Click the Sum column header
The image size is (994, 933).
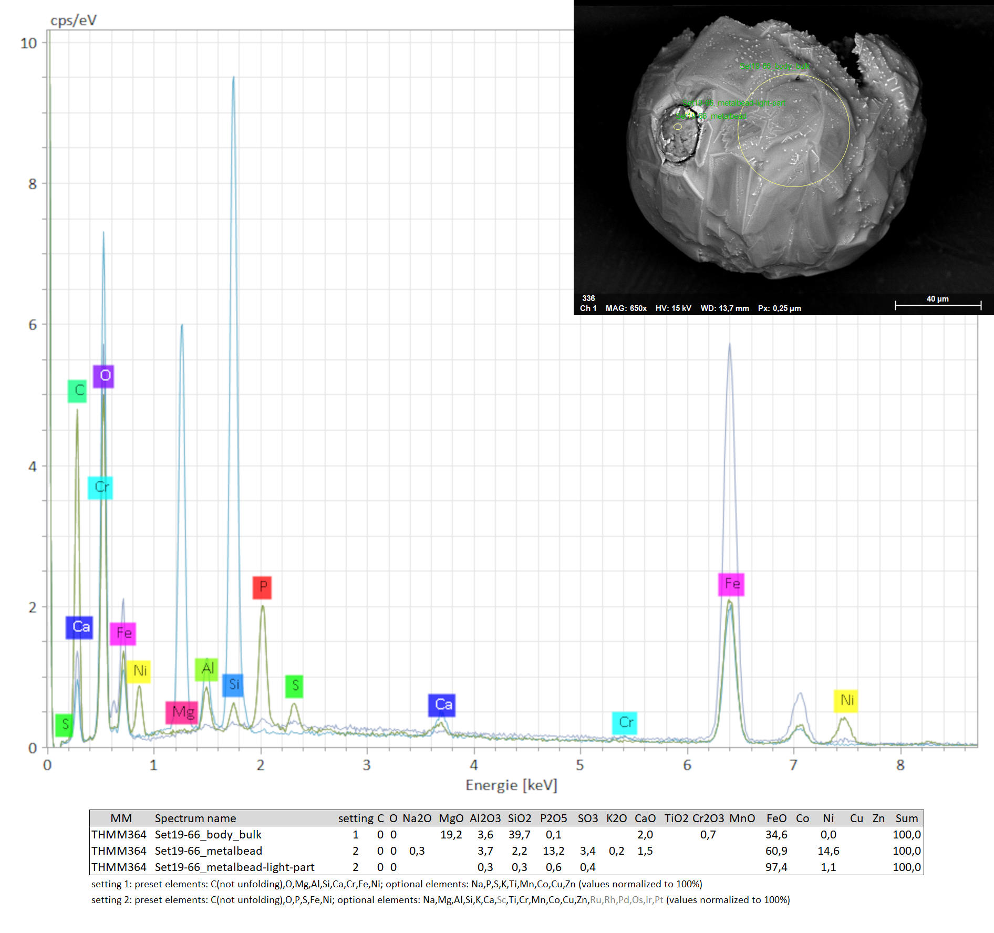point(906,818)
